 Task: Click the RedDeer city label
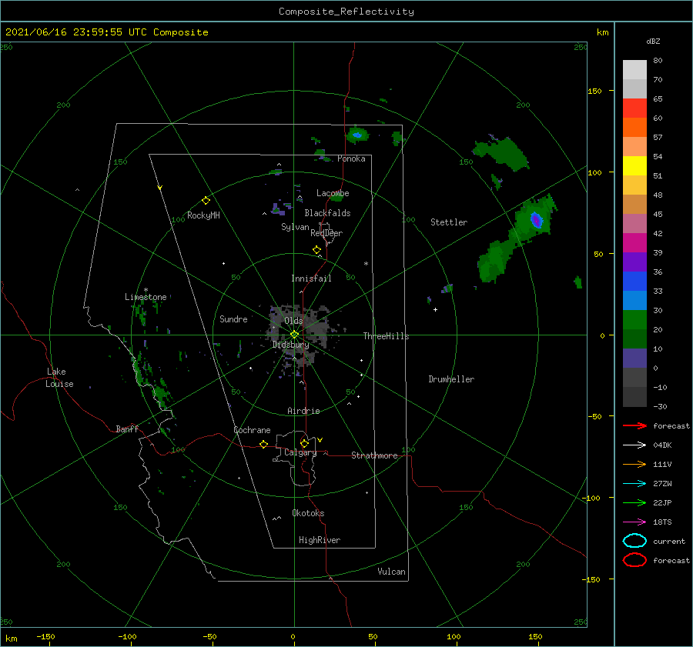coord(326,233)
